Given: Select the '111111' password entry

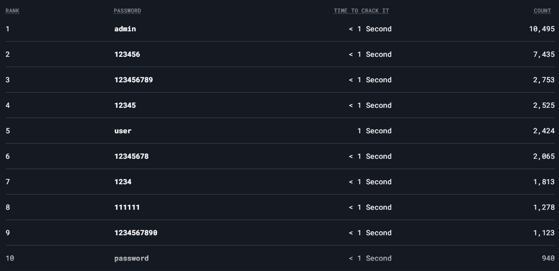Looking at the screenshot, I should point(127,207).
